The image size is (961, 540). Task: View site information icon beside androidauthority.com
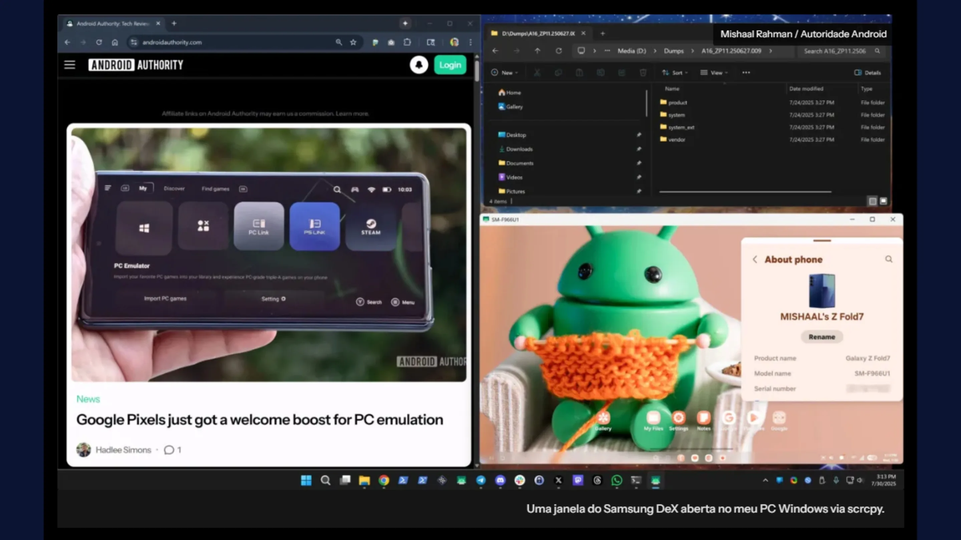[134, 42]
